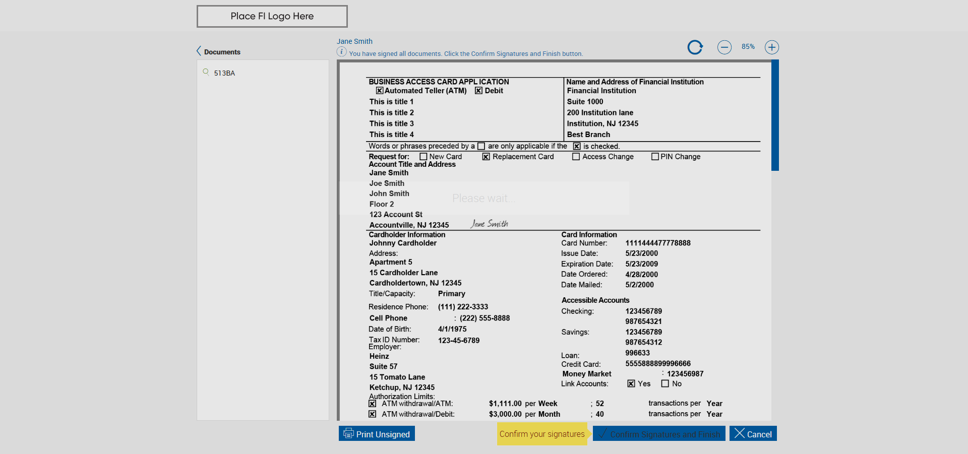Screen dimensions: 968x454
Task: Toggle the Replacement Card checkbox
Action: [x=486, y=157]
